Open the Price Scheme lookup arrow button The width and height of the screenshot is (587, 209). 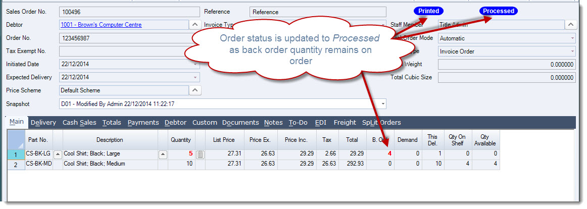click(195, 90)
